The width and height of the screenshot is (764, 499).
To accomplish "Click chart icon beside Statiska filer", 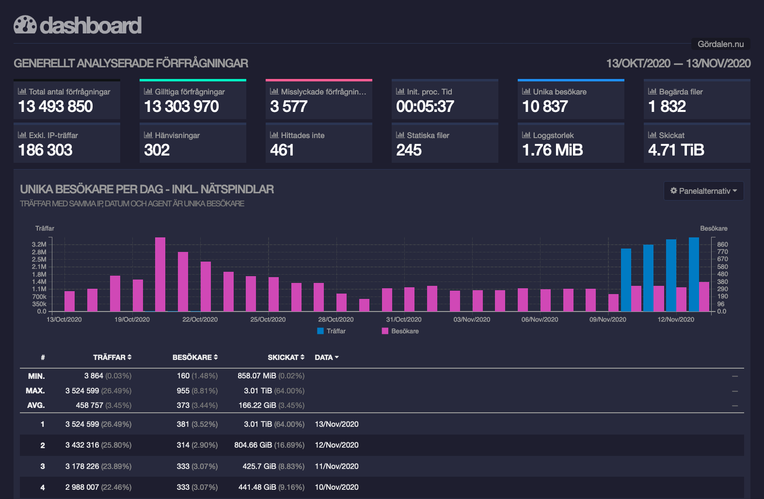I will tap(400, 135).
